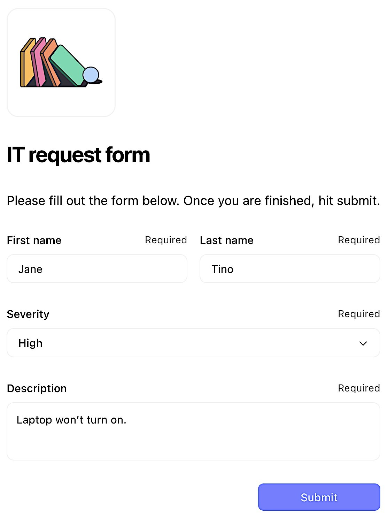Click the "Description" field label
The height and width of the screenshot is (518, 388).
tap(37, 388)
